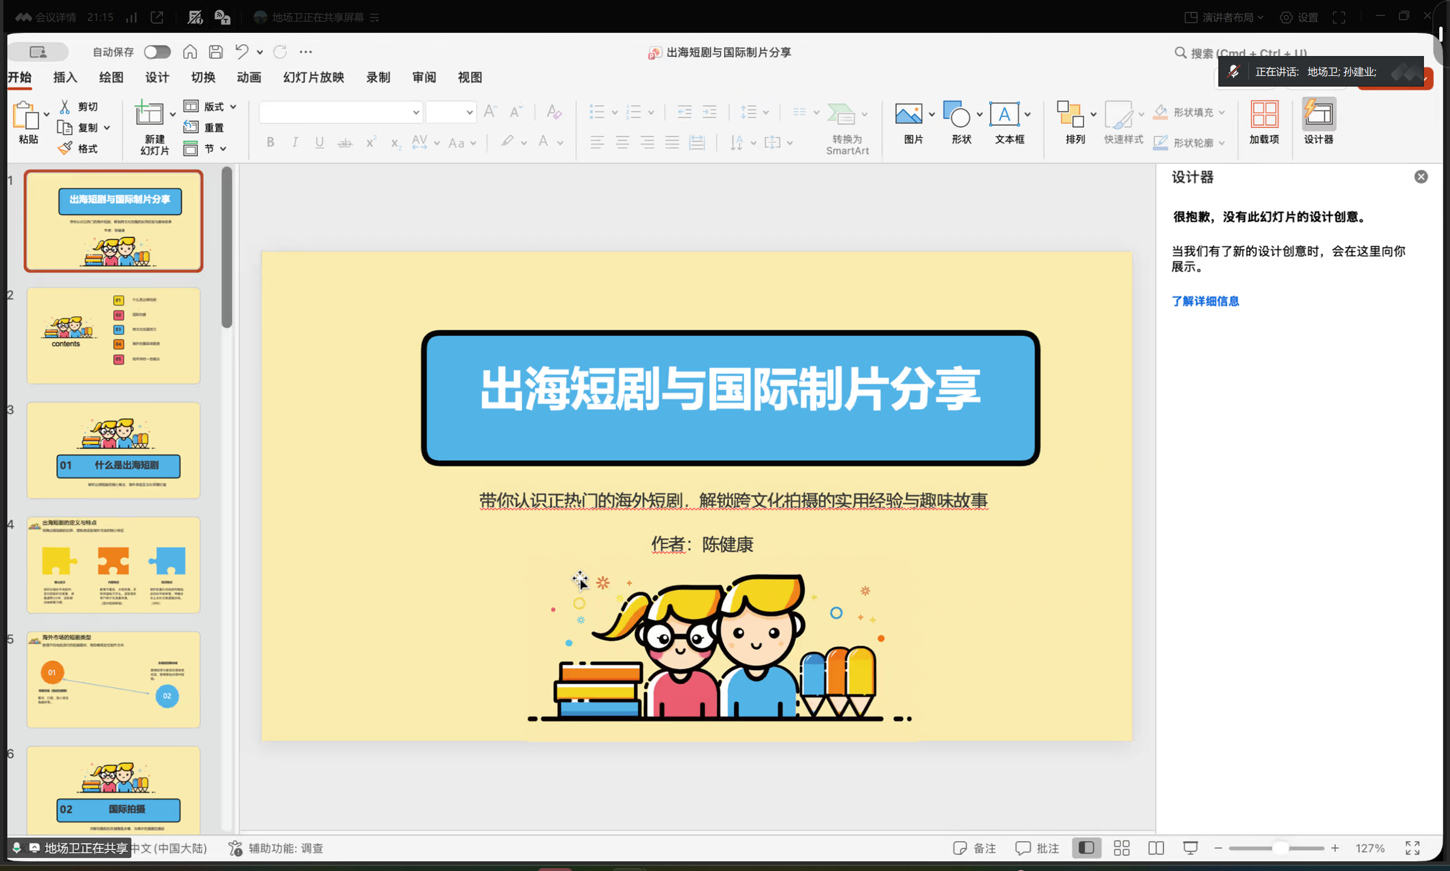
Task: Click the 了解详细信息 link
Action: pyautogui.click(x=1205, y=301)
